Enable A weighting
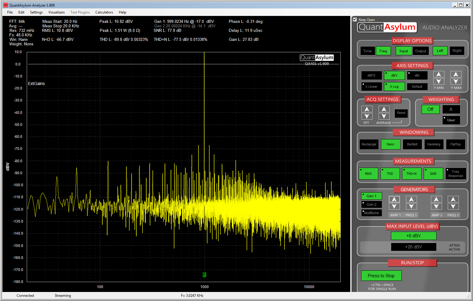Image resolution: width=473 pixels, height=301 pixels. 451,109
